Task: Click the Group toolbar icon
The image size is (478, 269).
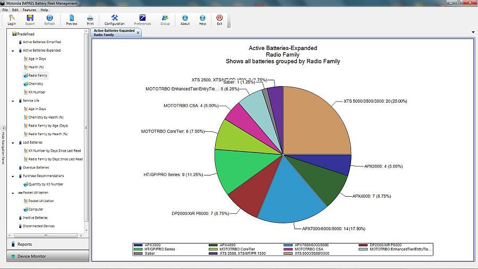Action: point(165,20)
